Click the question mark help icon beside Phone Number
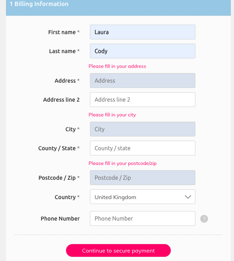The image size is (234, 261). point(204,219)
